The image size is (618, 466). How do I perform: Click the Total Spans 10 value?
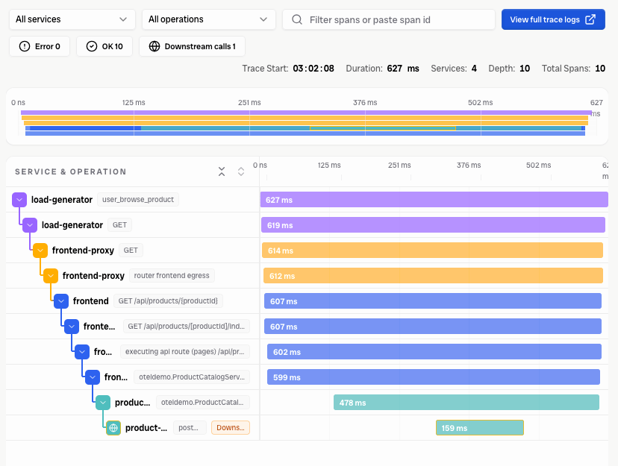(600, 69)
